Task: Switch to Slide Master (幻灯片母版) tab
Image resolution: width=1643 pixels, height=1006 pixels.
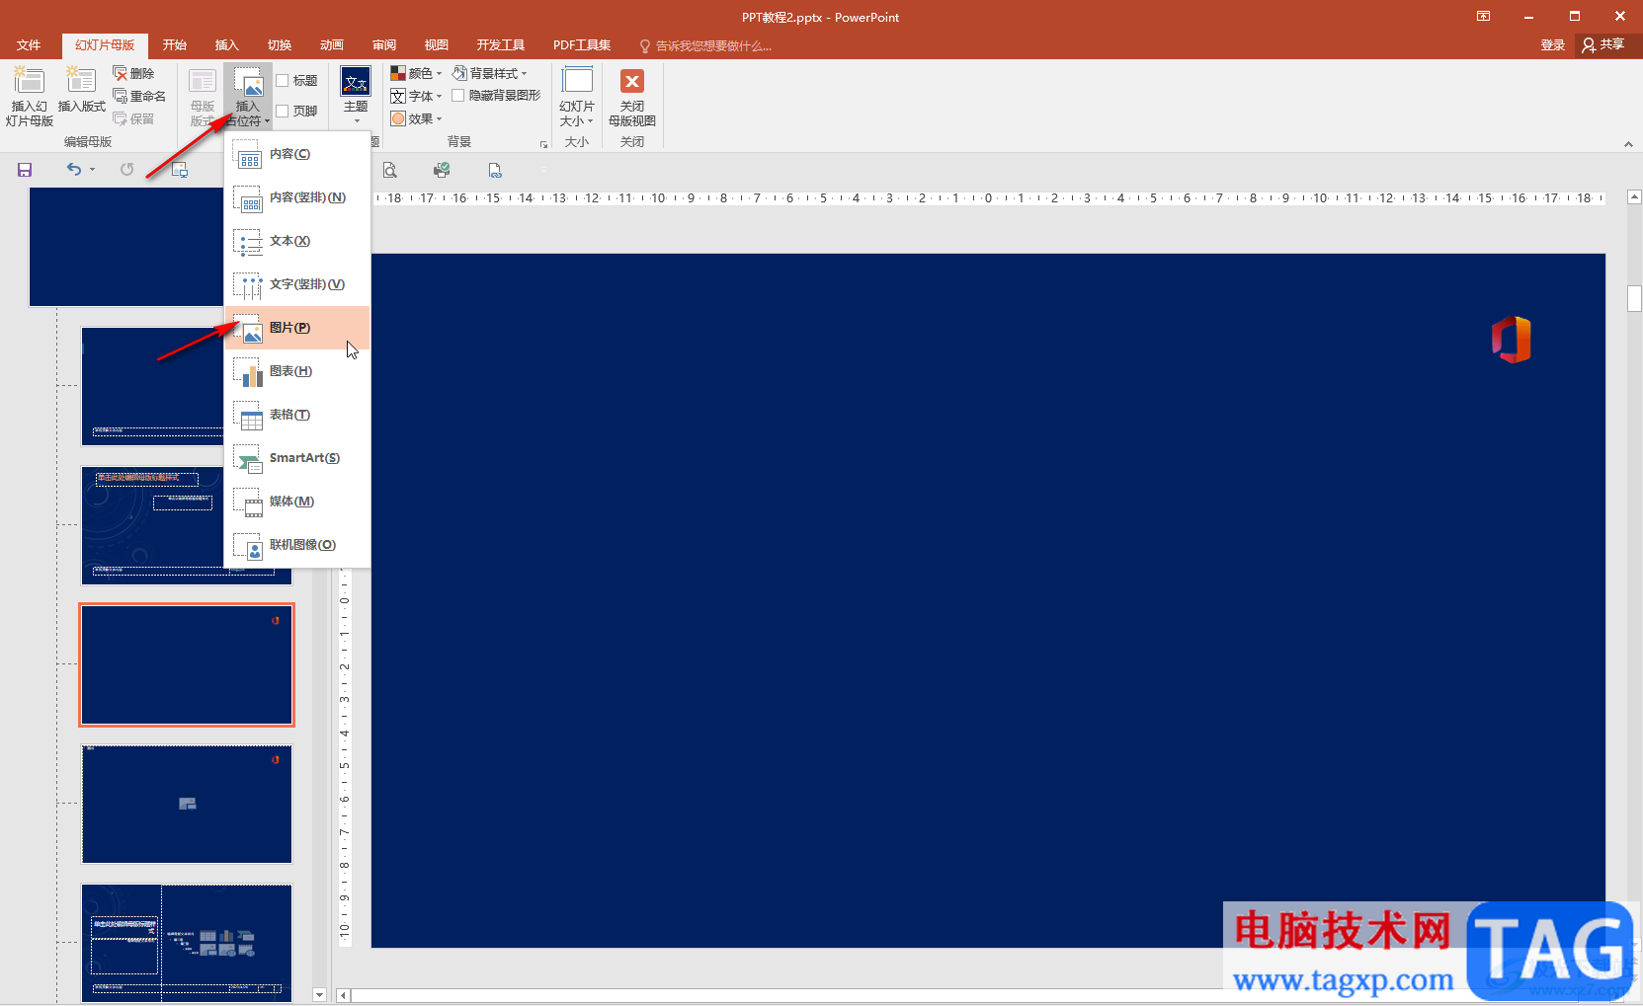Action: coord(105,45)
